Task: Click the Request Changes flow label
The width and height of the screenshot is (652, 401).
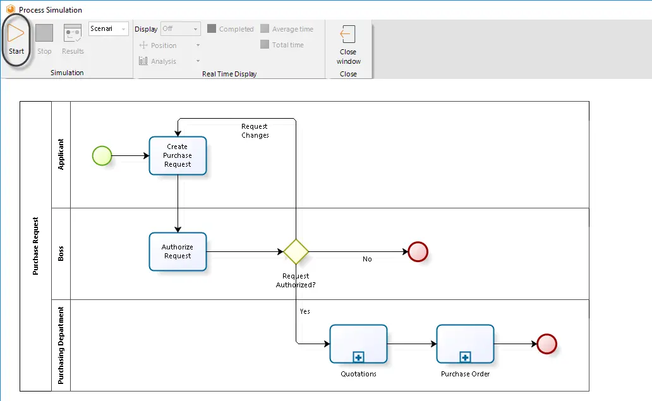Action: click(255, 131)
